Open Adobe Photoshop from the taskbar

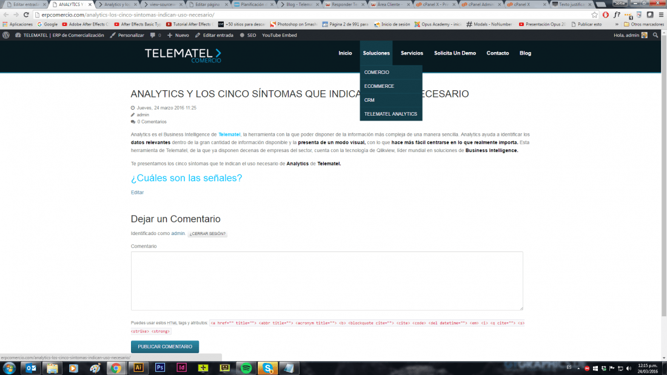(x=160, y=368)
